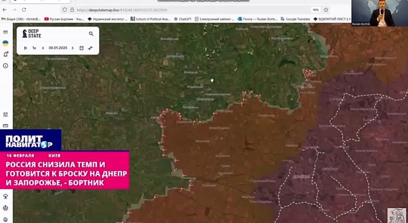Bookmark this page with the star icon
Image resolution: width=408 pixels, height=223 pixels.
tap(326, 9)
